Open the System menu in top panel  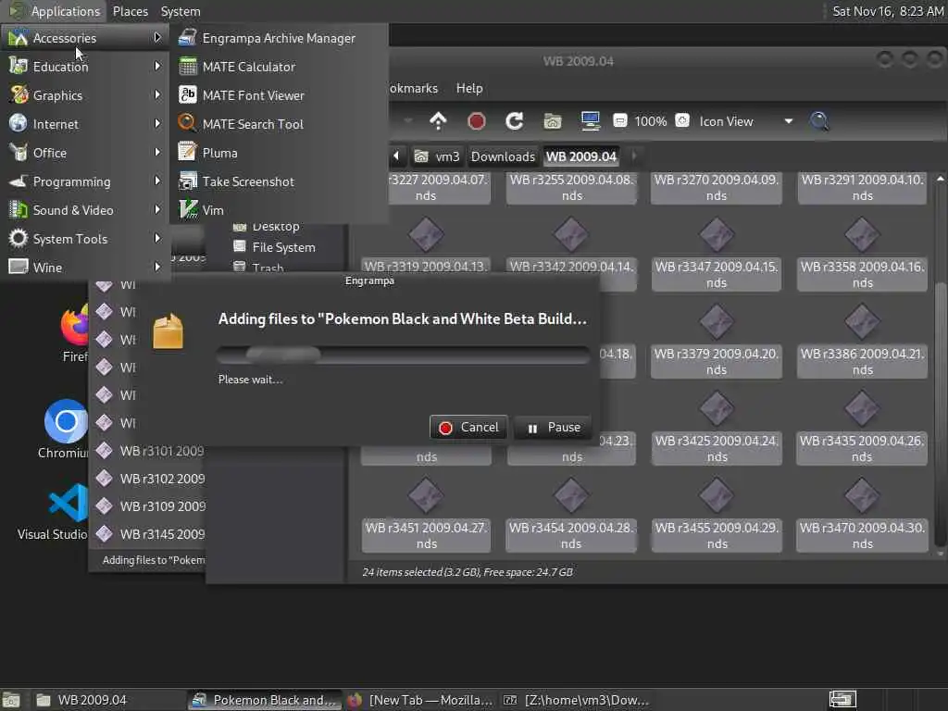pyautogui.click(x=181, y=11)
